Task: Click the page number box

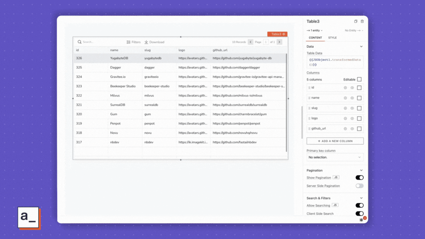Action: click(x=266, y=42)
